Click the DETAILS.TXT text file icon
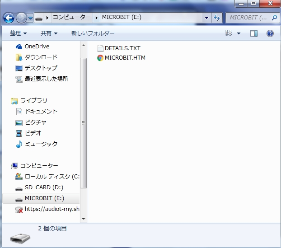The height and width of the screenshot is (248, 281). [100, 48]
